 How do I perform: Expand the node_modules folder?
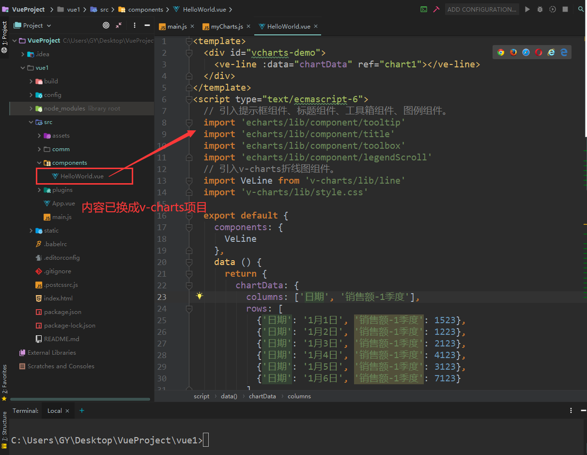point(31,109)
